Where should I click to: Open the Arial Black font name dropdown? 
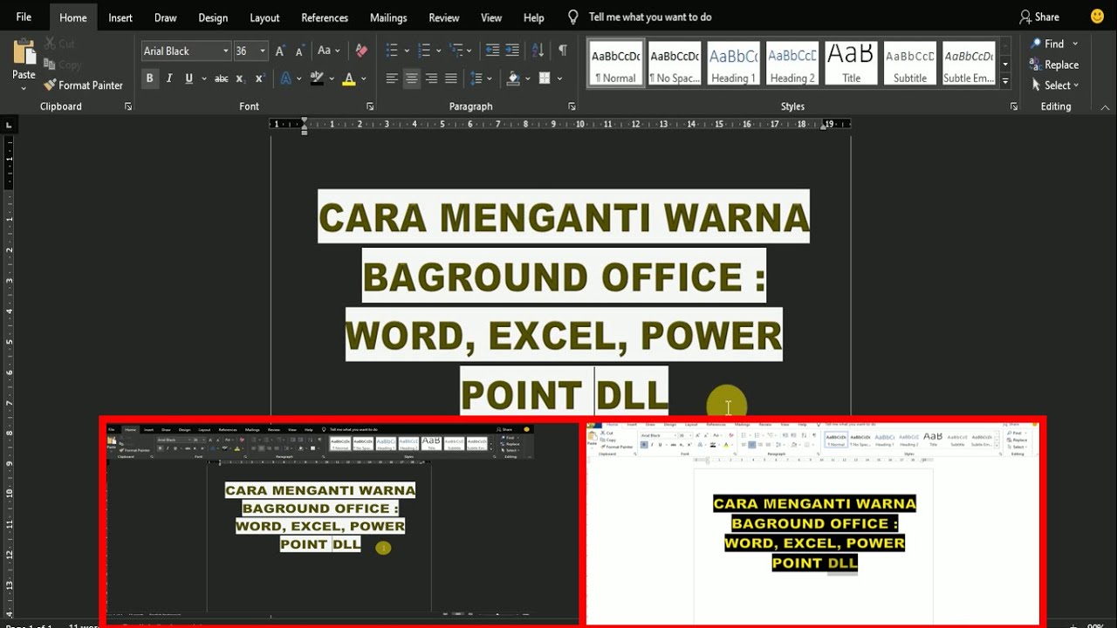[x=225, y=51]
